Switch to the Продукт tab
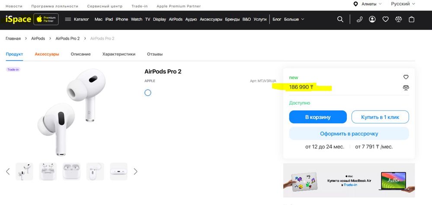Image resolution: width=432 pixels, height=205 pixels. [x=14, y=54]
